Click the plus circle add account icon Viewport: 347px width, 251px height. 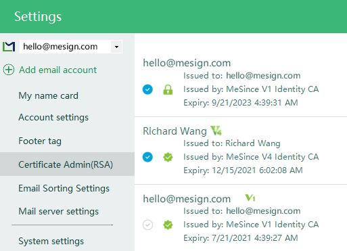(x=9, y=70)
